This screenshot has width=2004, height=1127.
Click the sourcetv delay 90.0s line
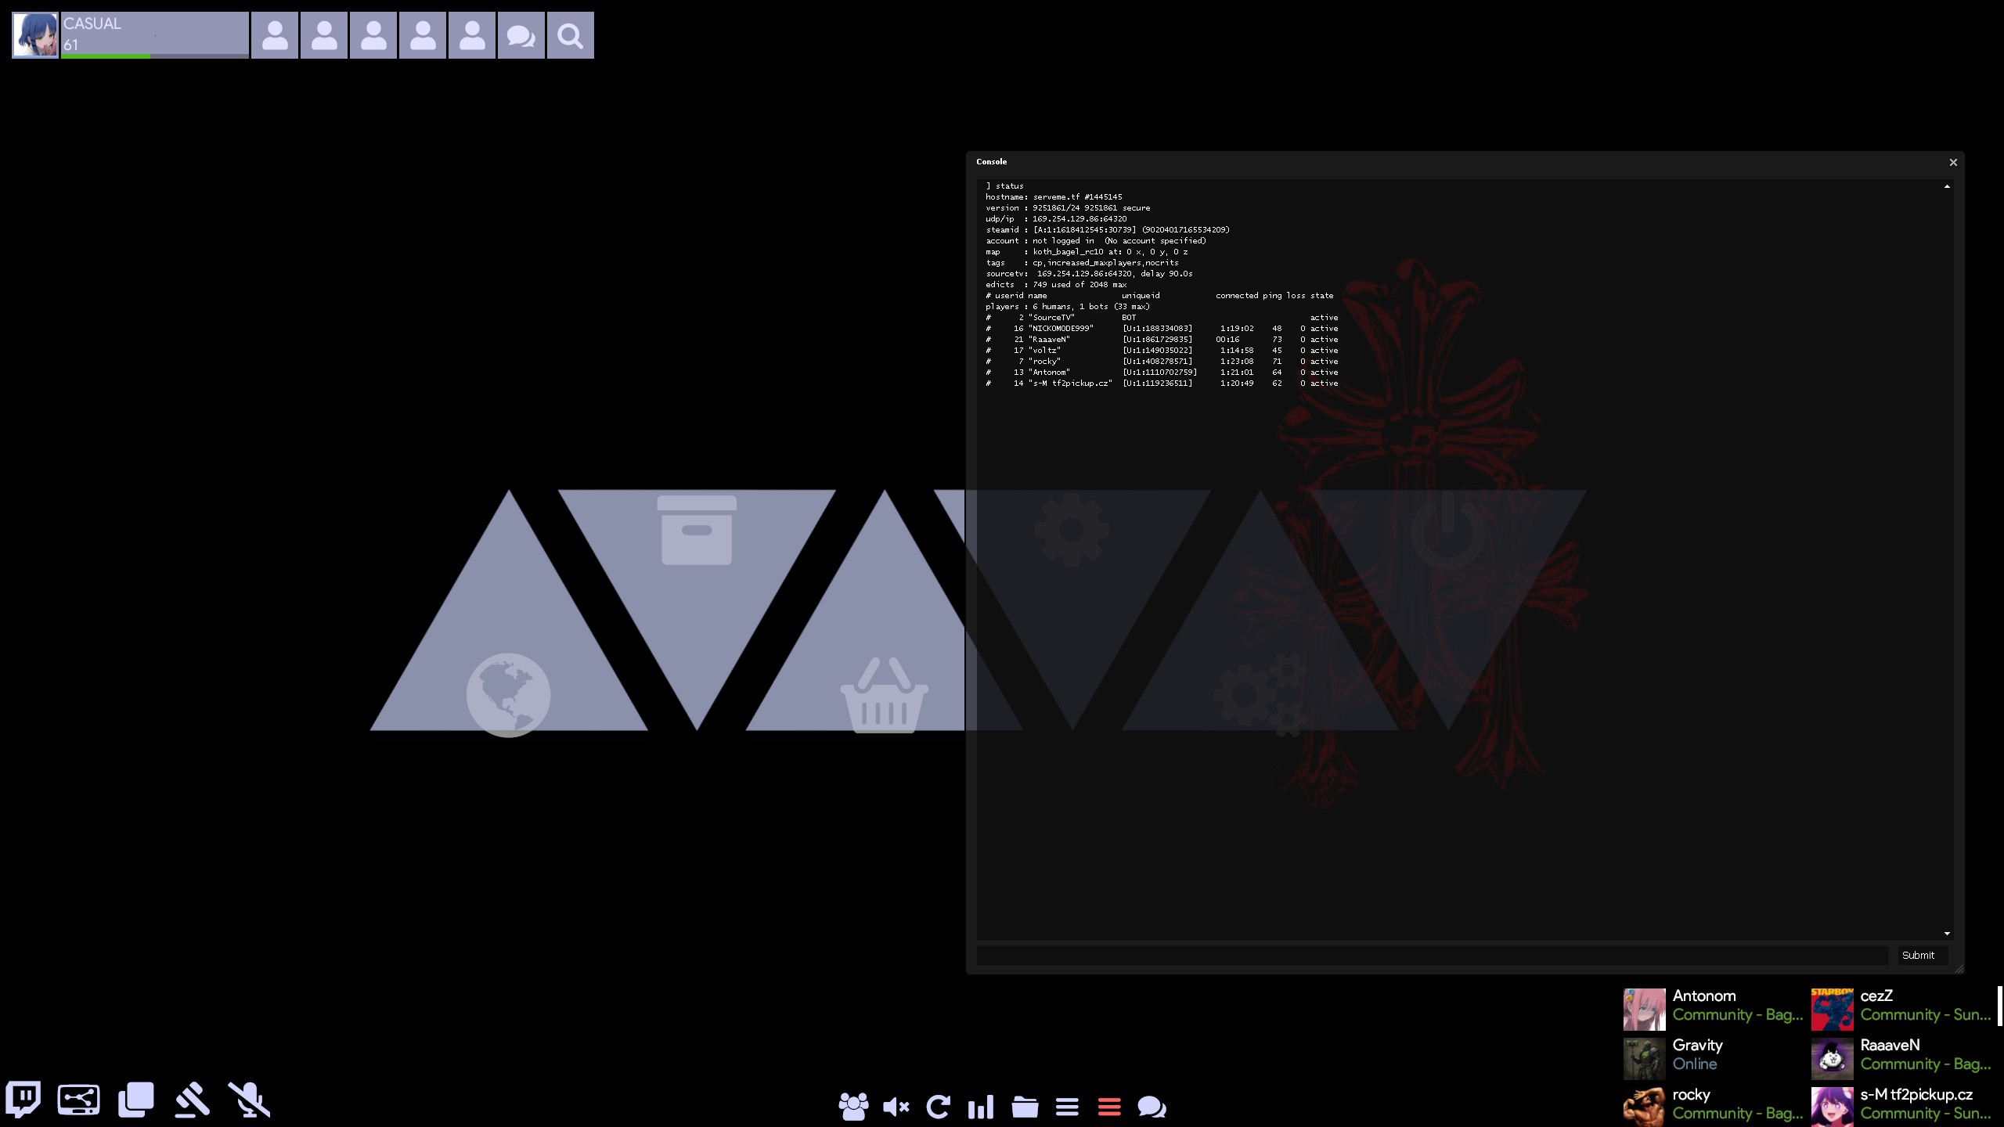1089,274
